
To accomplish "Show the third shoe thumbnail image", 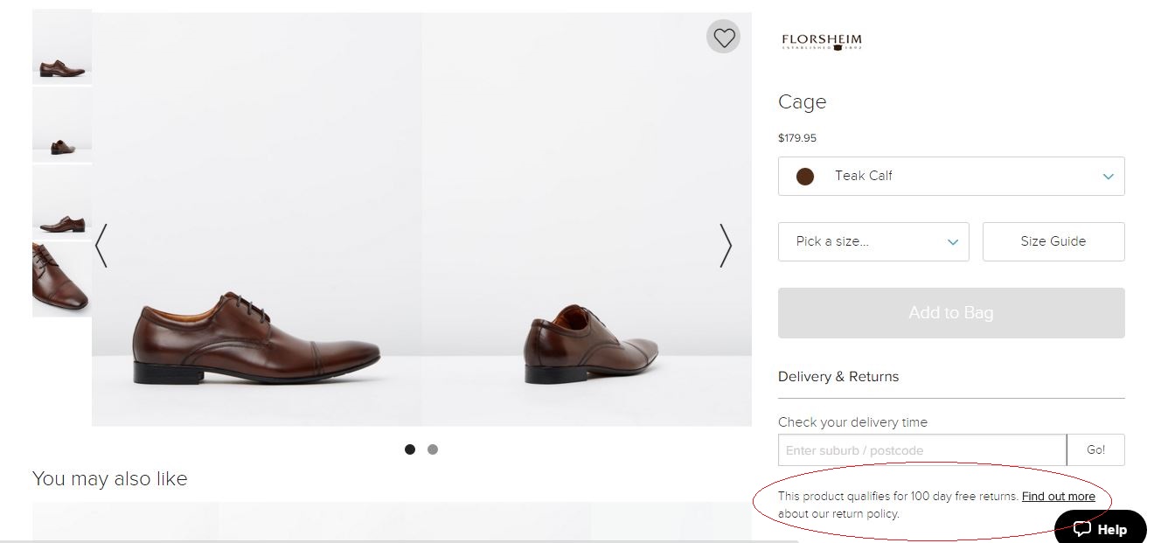I will [x=62, y=202].
